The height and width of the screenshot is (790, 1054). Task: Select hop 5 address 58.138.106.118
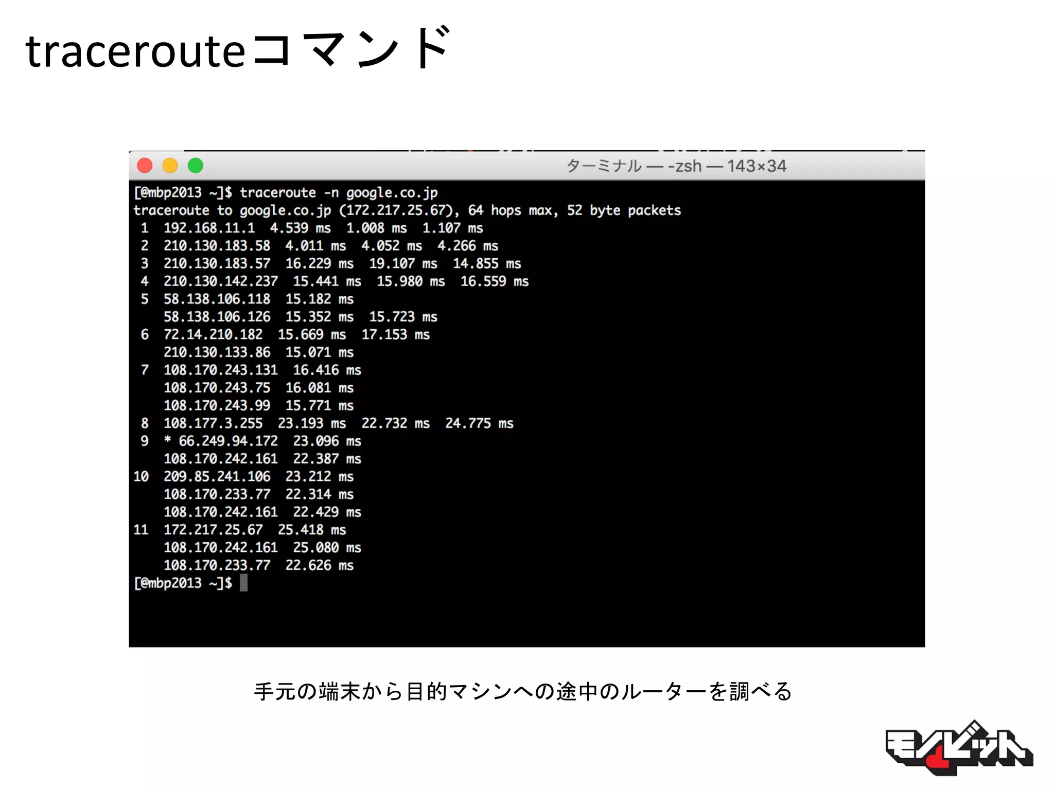[217, 299]
